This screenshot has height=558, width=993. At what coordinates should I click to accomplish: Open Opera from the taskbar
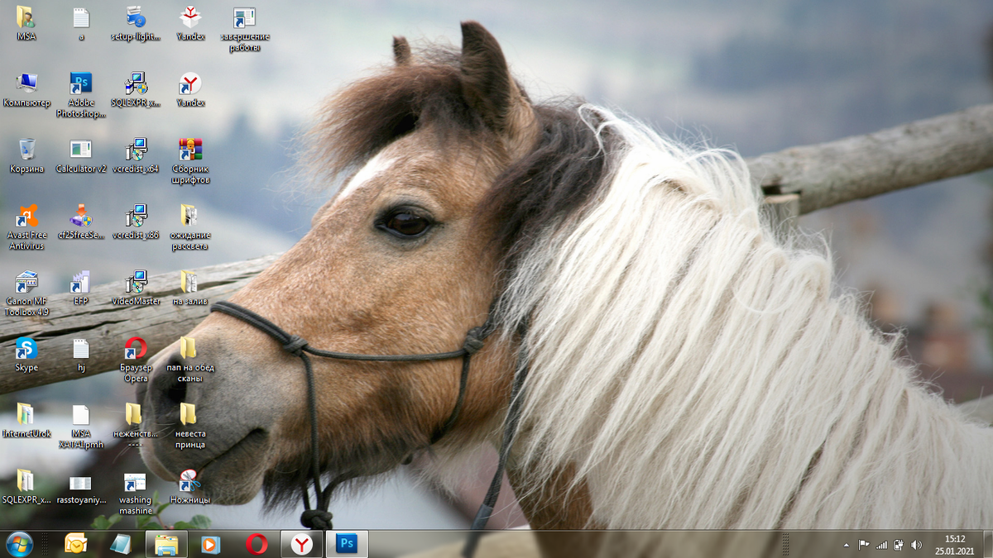coord(257,544)
